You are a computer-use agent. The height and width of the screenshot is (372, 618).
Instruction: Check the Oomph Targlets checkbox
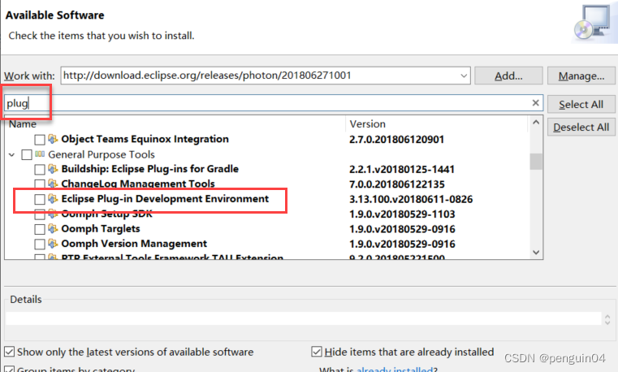40,229
